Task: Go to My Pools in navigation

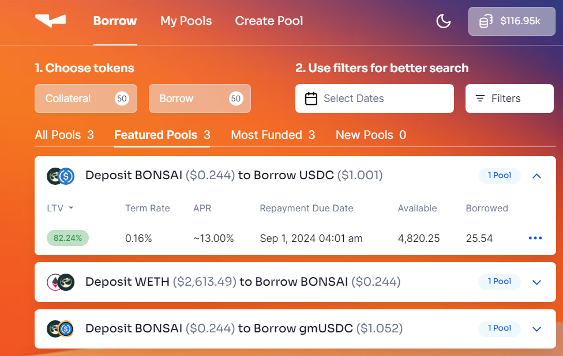Action: (186, 21)
